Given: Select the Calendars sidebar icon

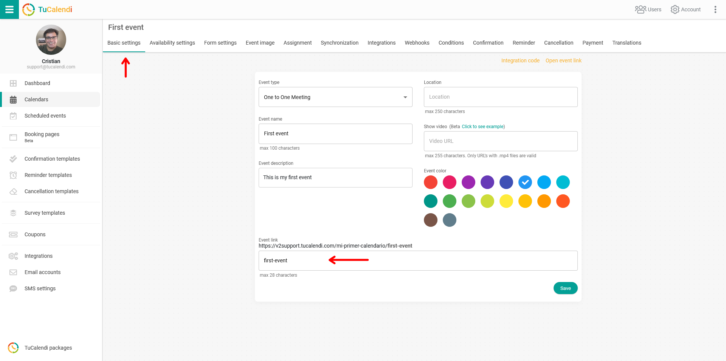Looking at the screenshot, I should click(x=13, y=99).
